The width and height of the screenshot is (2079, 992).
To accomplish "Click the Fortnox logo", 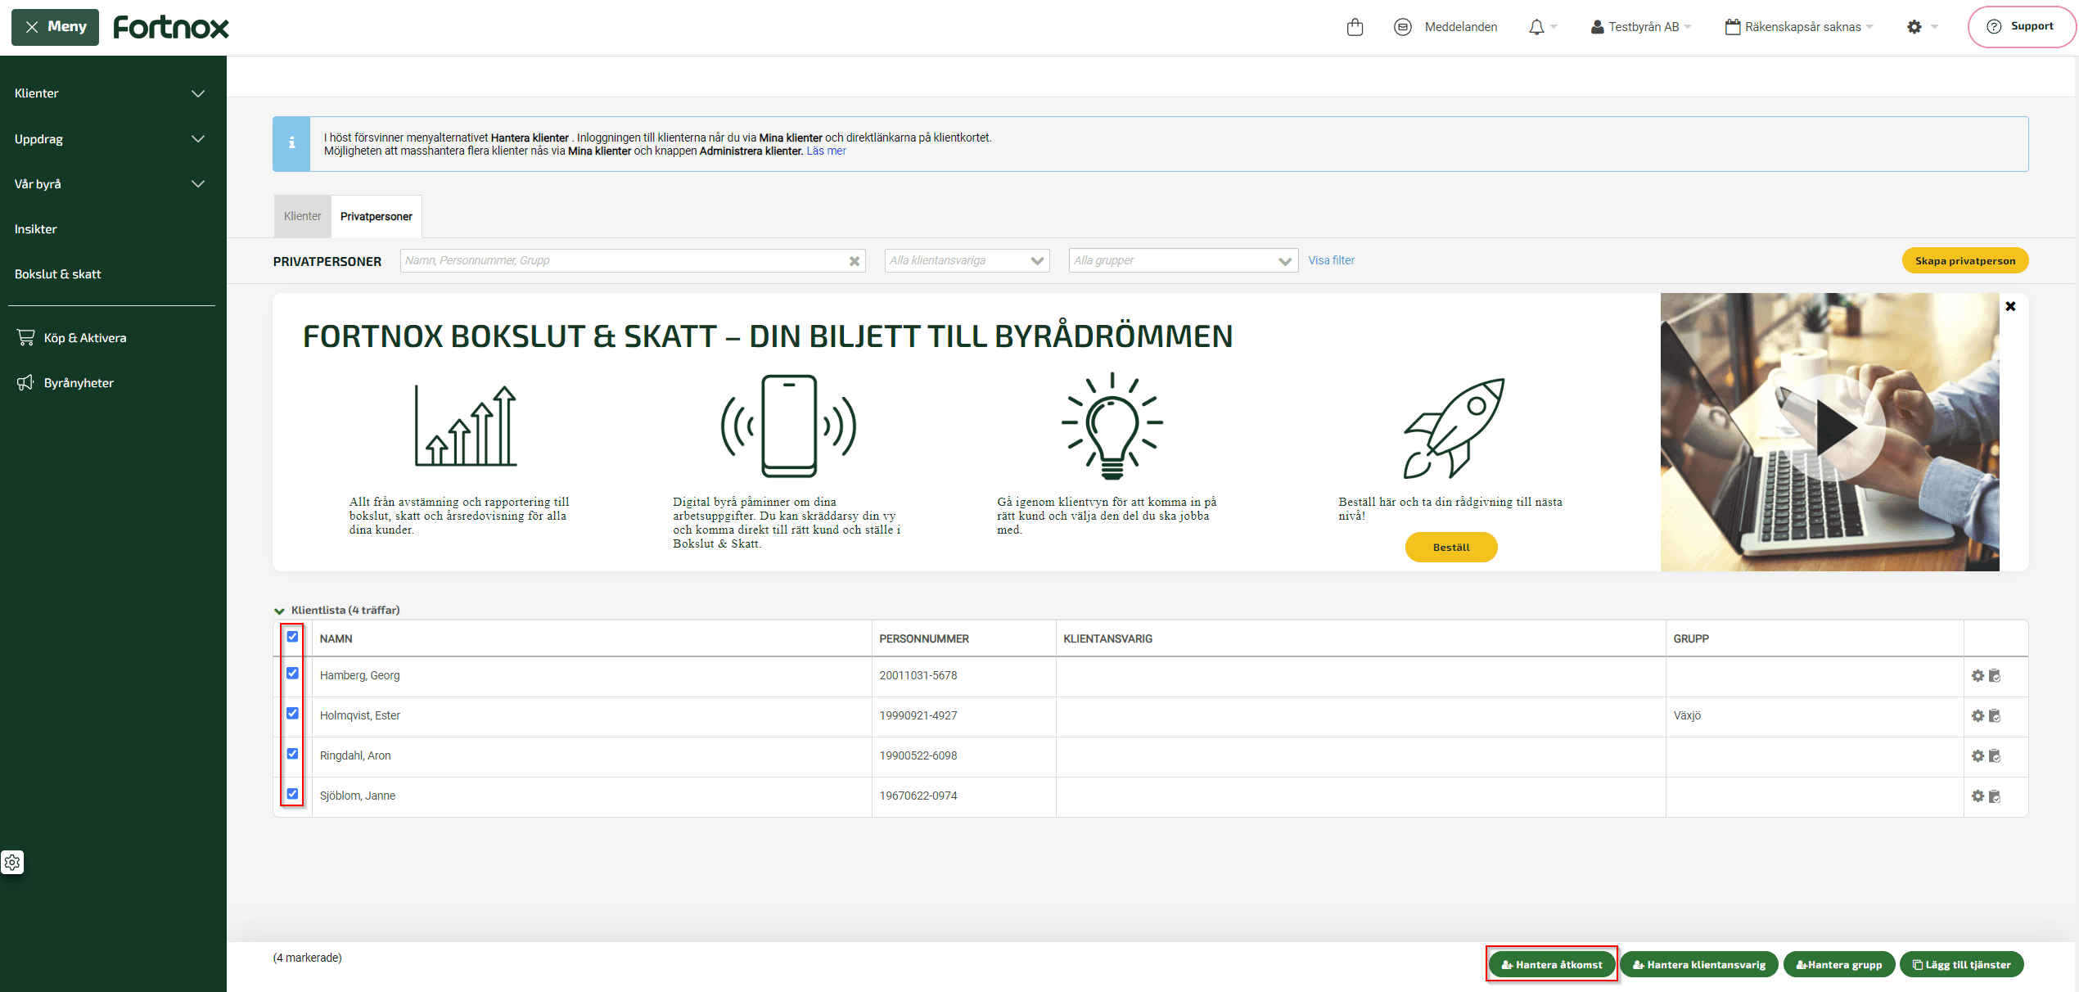I will tap(171, 27).
